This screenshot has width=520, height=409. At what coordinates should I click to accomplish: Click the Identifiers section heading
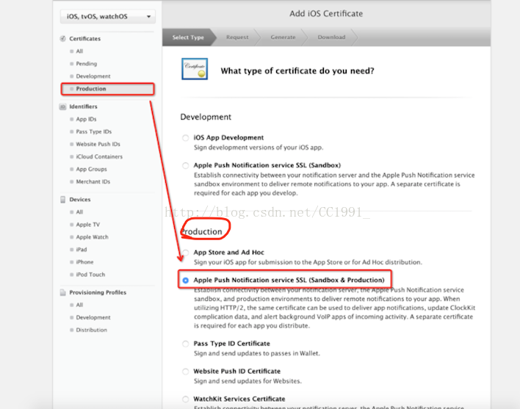coord(83,106)
